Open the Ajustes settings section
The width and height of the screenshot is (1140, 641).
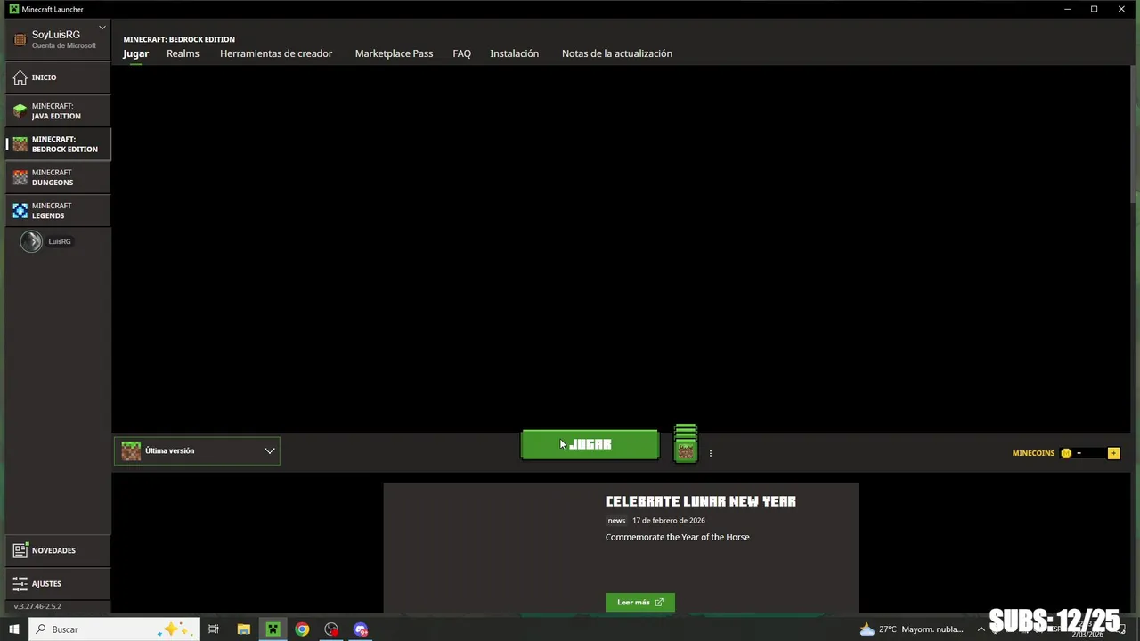58,583
